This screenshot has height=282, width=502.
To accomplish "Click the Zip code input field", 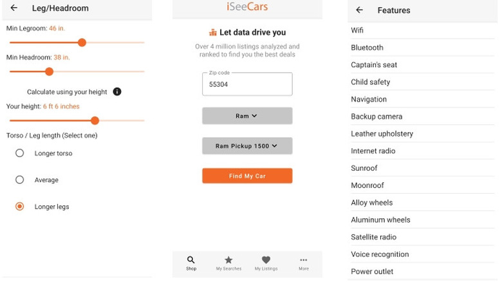I will (247, 84).
